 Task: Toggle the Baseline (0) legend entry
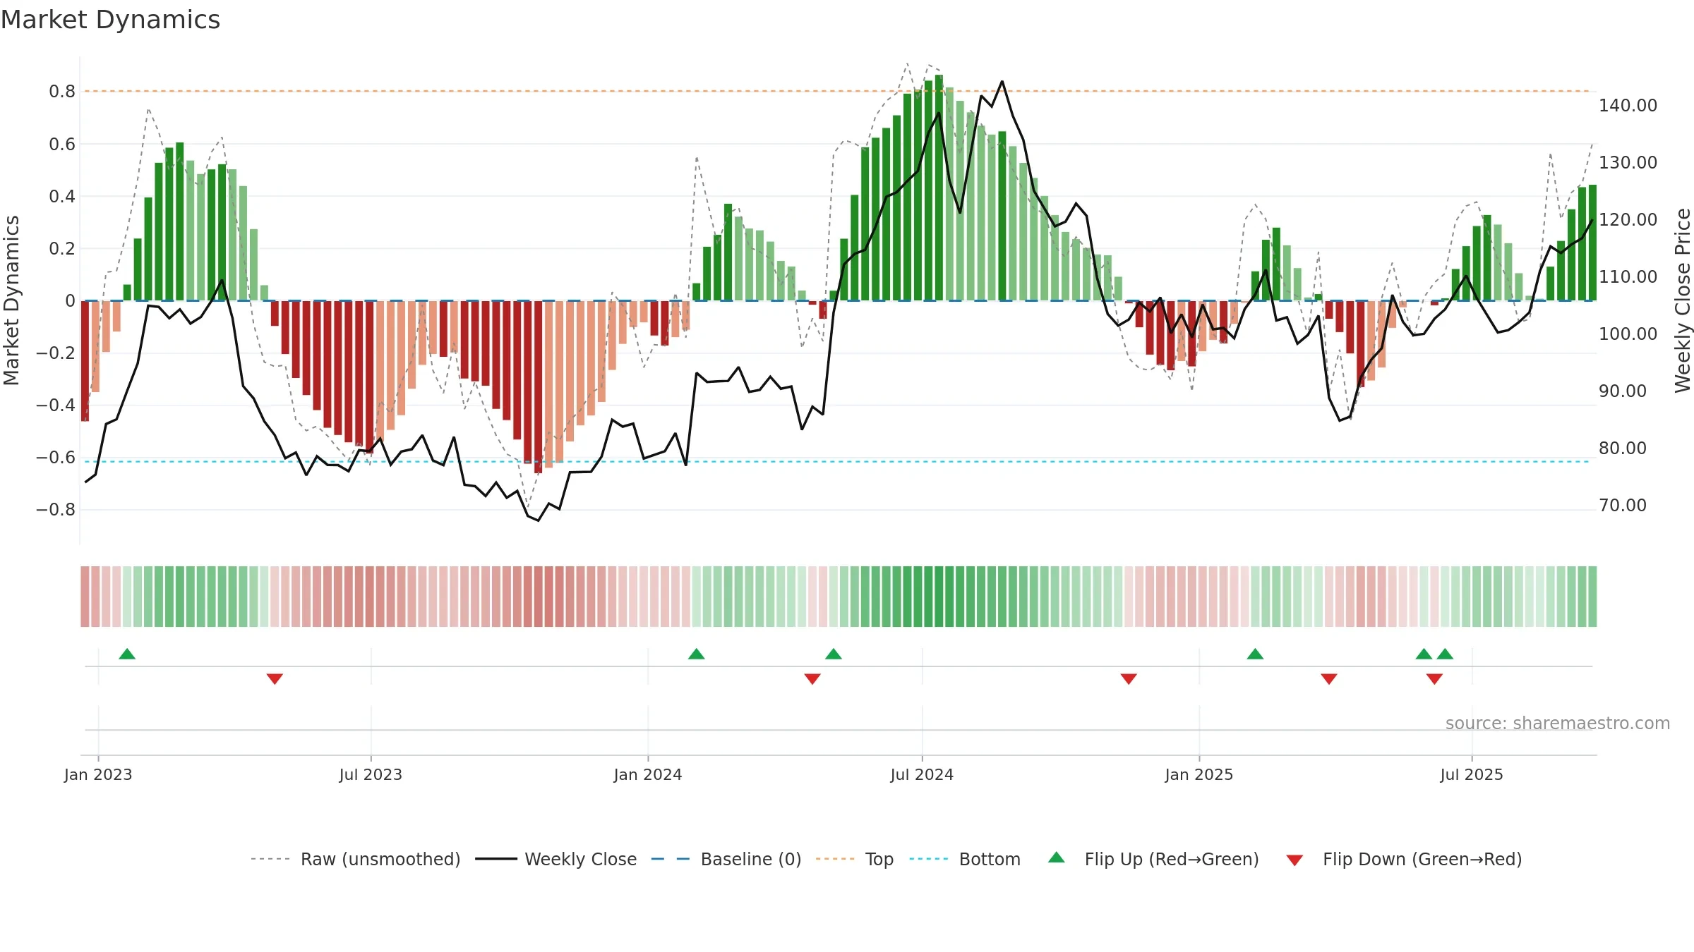(x=726, y=859)
